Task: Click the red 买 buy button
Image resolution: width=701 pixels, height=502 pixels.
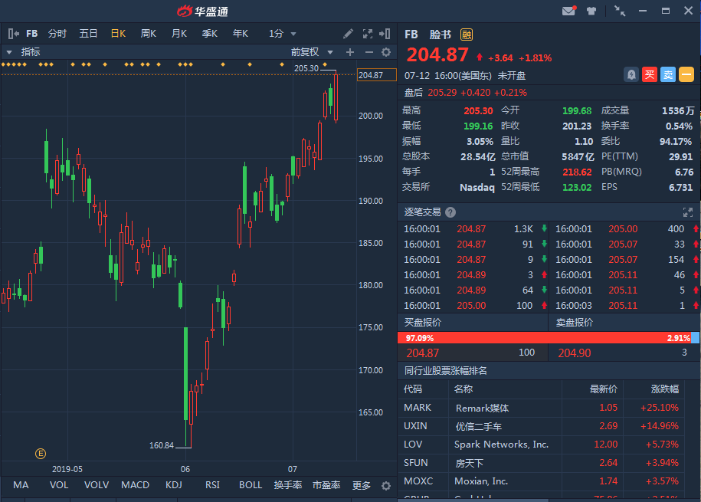Action: (650, 74)
